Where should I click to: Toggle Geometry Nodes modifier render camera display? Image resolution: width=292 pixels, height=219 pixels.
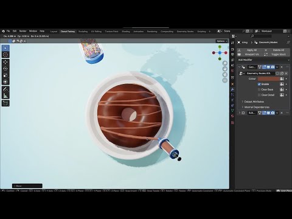point(273,67)
